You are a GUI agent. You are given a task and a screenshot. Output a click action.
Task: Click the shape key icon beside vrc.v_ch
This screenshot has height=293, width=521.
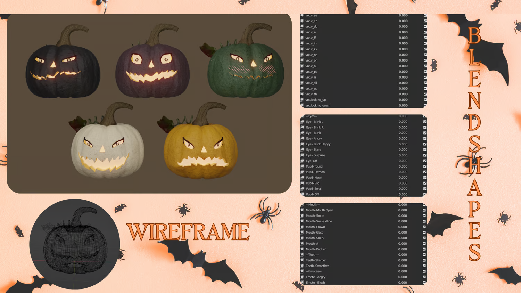click(x=302, y=21)
